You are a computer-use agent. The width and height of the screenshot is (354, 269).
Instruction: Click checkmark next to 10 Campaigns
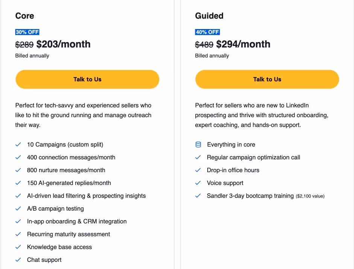(x=18, y=145)
